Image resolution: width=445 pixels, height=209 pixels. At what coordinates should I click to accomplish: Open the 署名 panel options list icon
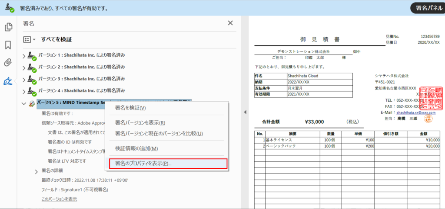coord(29,39)
